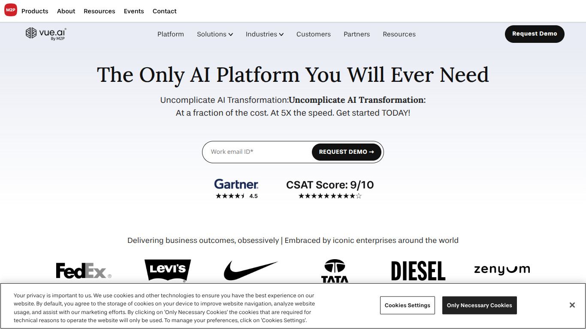Click the TATA logo
586x329 pixels.
pos(335,271)
